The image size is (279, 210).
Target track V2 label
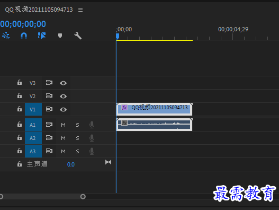(x=33, y=97)
